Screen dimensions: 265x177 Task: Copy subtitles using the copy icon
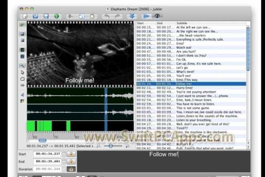(81, 16)
